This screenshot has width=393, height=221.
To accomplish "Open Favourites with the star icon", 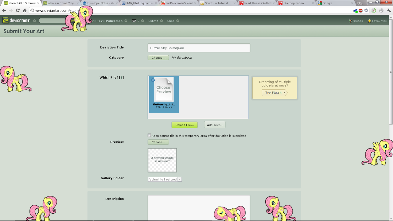I will pos(369,21).
